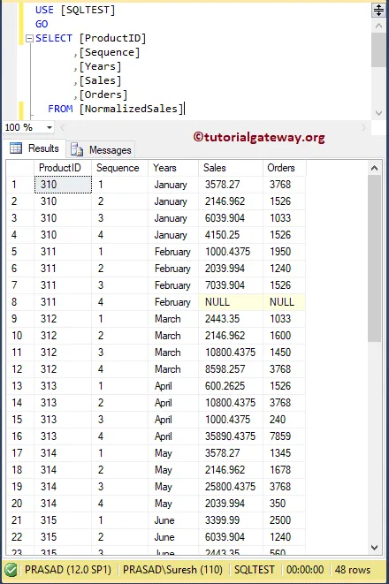The image size is (389, 584).
Task: Click Orders value 1450
Action: coord(285,353)
